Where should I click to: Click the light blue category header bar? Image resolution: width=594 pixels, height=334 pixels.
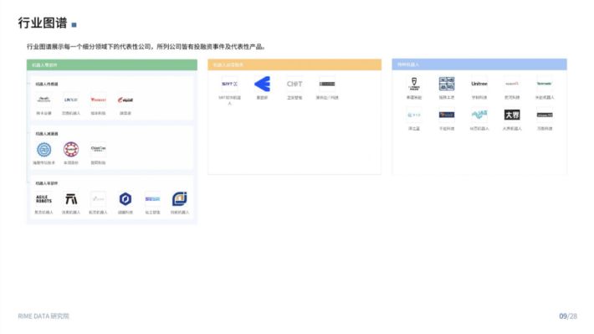[479, 64]
